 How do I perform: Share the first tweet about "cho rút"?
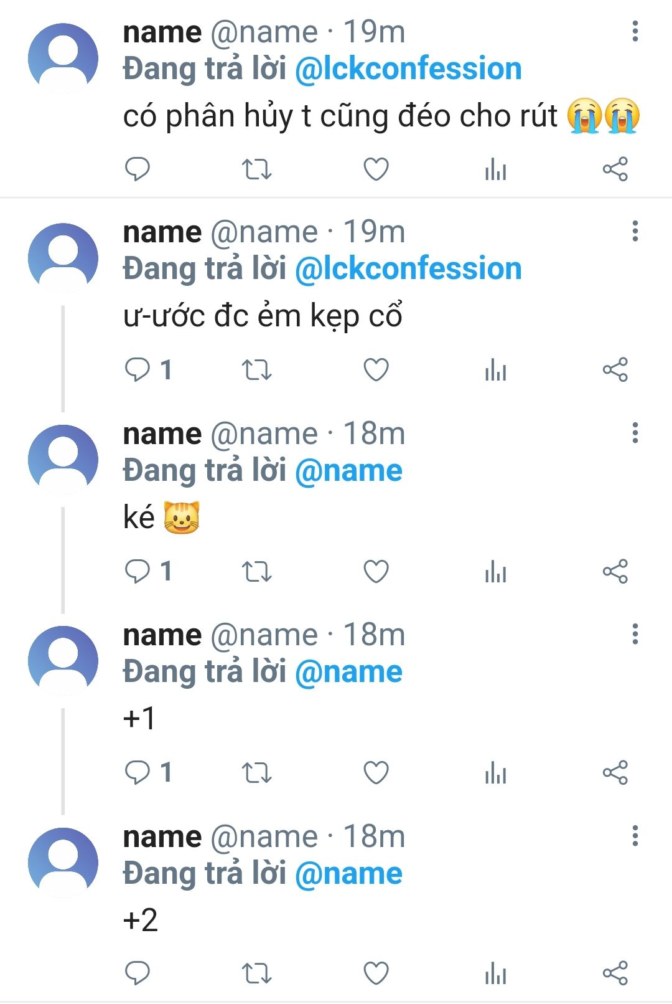point(615,169)
